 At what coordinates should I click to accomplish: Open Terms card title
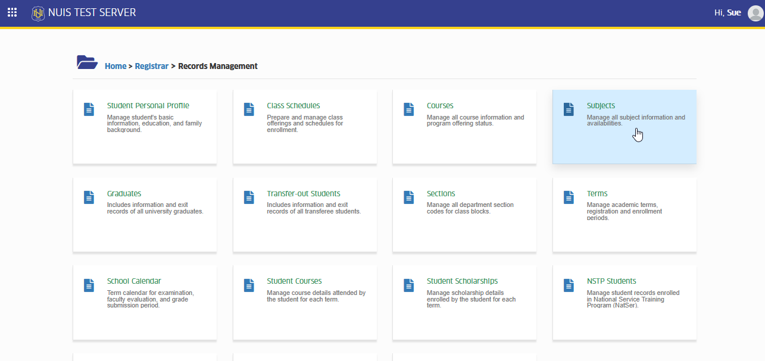pyautogui.click(x=597, y=194)
